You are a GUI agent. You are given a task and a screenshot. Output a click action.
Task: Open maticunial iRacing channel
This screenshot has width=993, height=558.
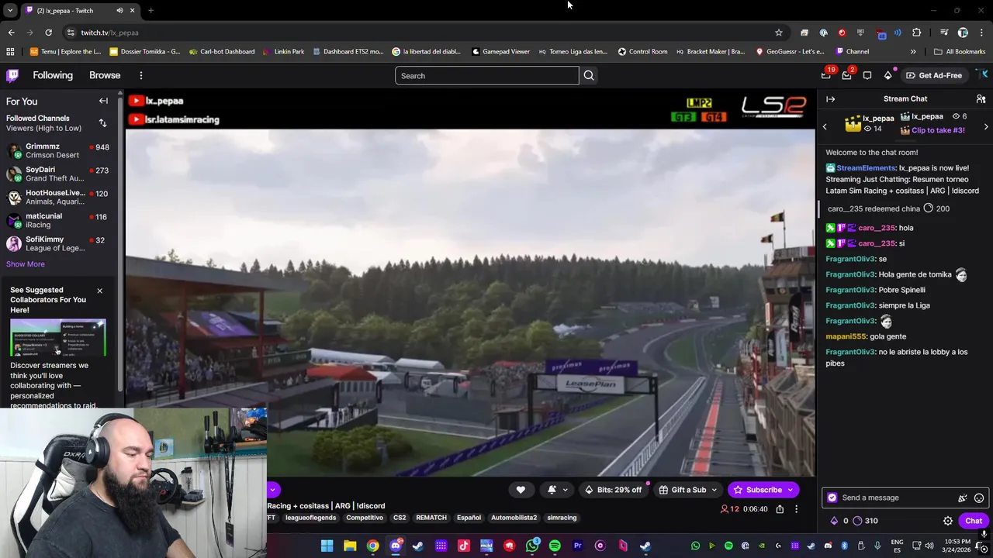[x=58, y=220]
